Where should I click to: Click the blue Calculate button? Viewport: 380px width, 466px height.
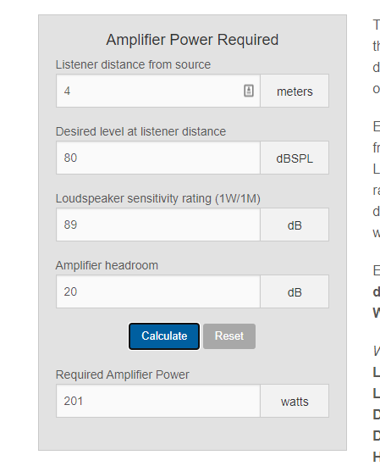click(164, 336)
